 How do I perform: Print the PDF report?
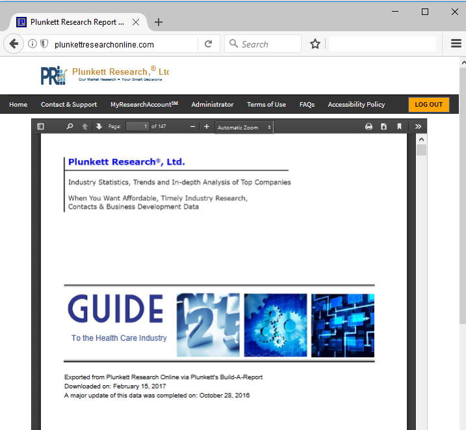369,127
